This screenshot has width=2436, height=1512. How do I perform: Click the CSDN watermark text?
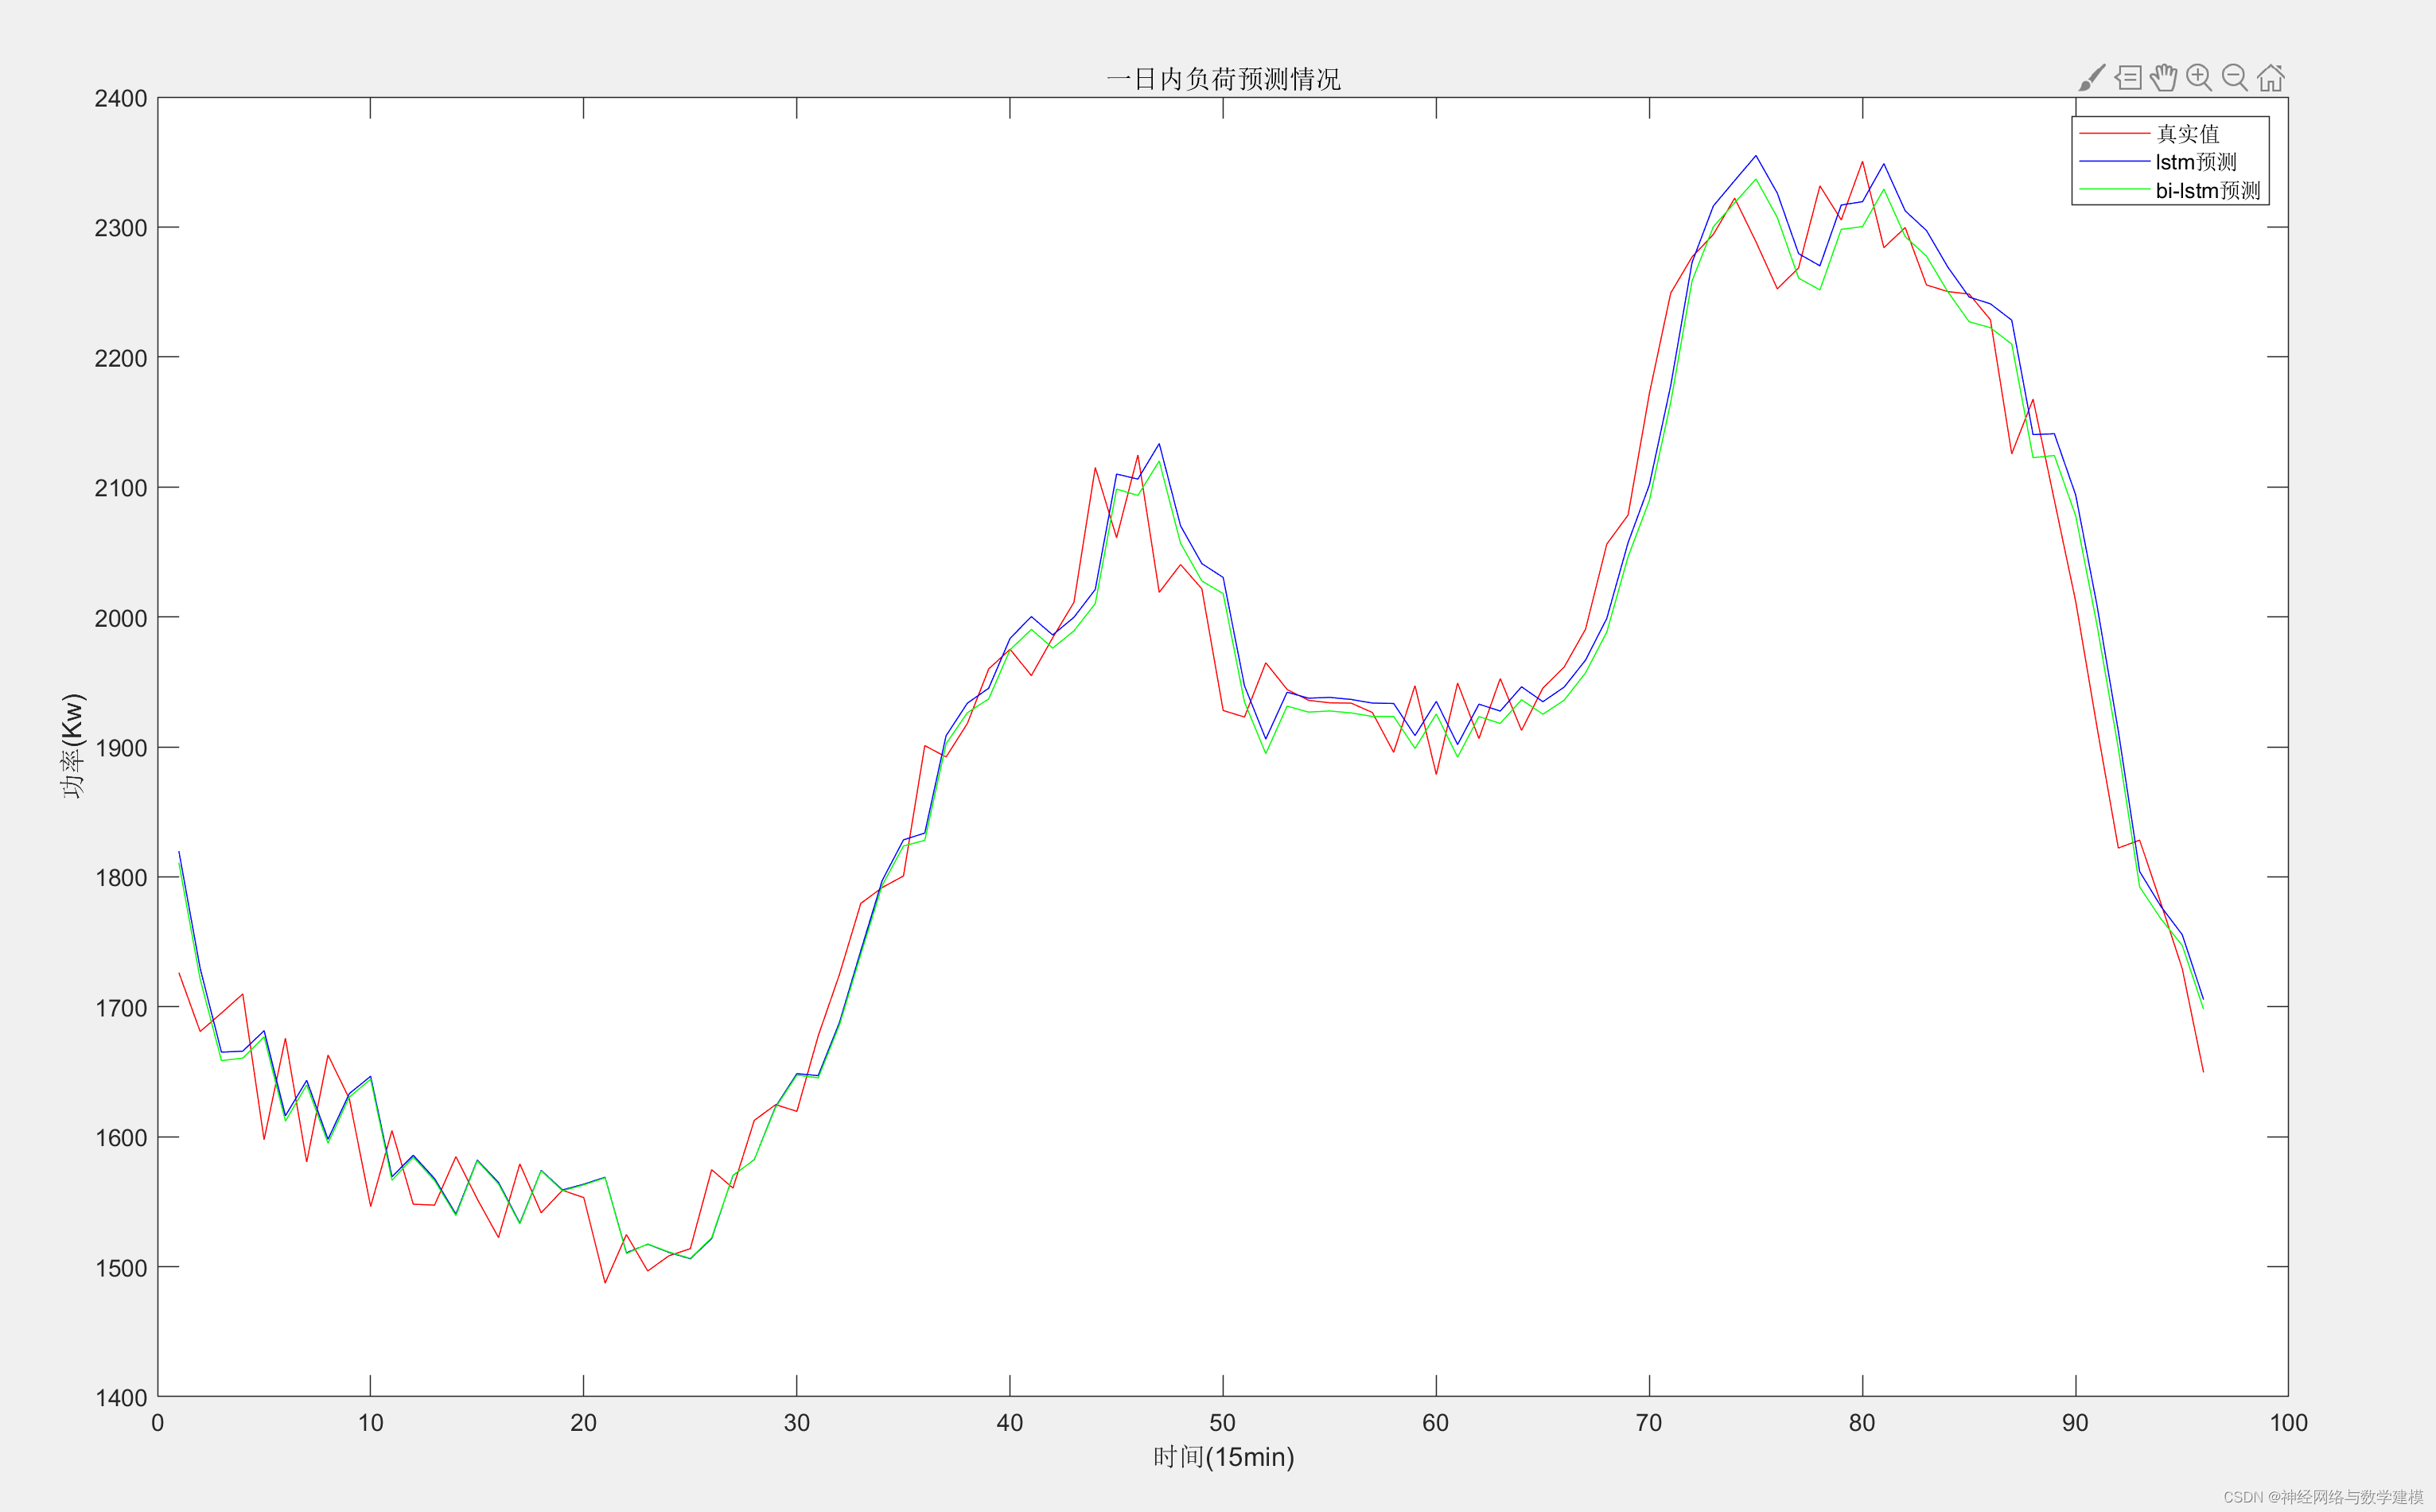point(2322,1497)
